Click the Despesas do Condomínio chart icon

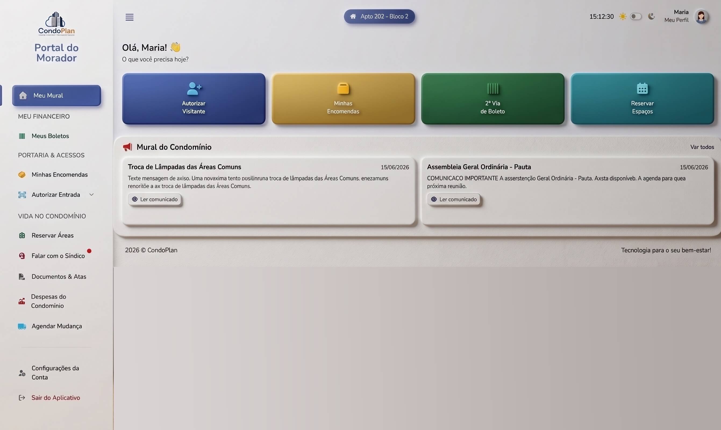(22, 301)
